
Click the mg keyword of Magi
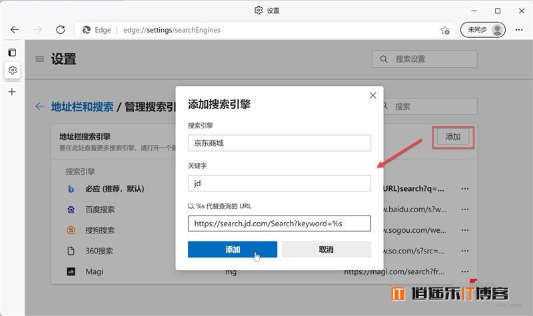tap(231, 272)
